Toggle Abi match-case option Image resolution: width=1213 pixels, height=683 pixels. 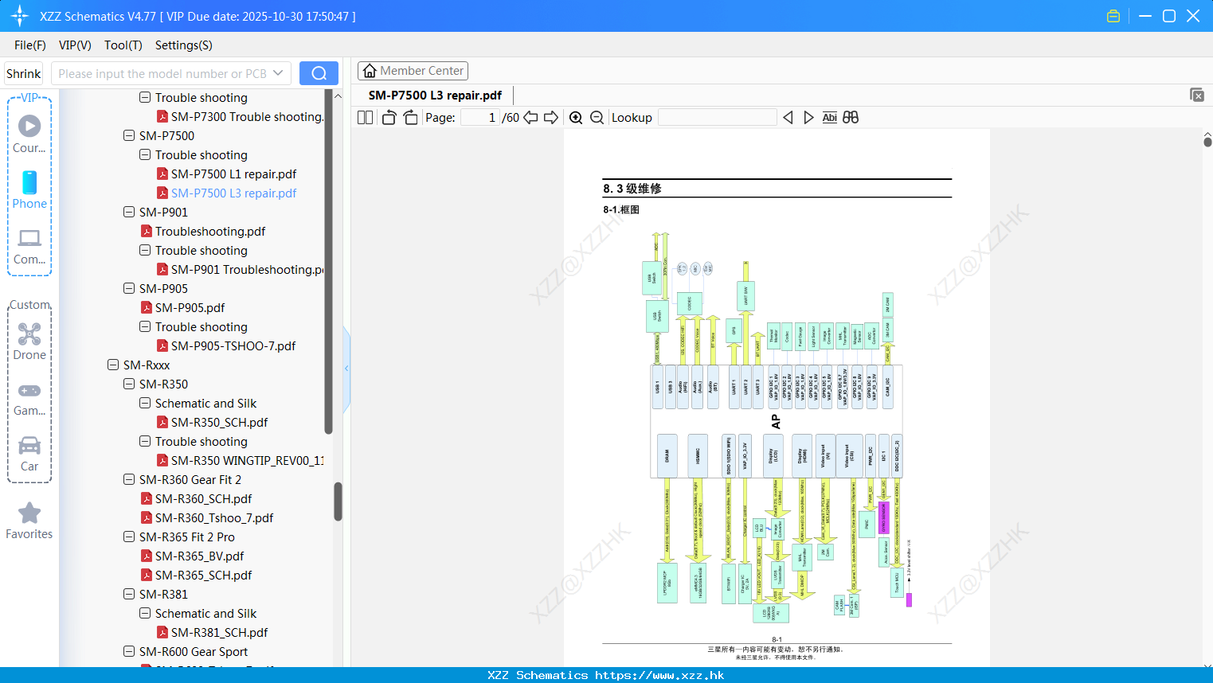click(829, 117)
